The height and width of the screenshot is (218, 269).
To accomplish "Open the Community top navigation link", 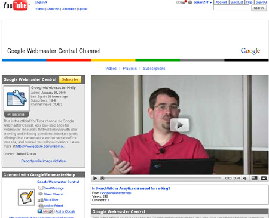I will coord(69,9).
